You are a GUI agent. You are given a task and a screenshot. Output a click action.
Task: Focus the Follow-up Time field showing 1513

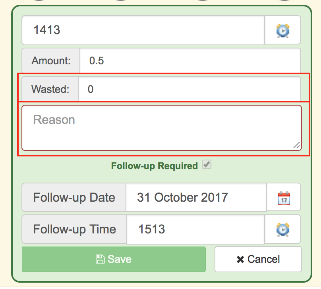click(x=195, y=229)
